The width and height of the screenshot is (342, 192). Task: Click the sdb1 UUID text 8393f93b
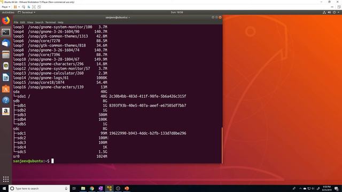(147, 106)
